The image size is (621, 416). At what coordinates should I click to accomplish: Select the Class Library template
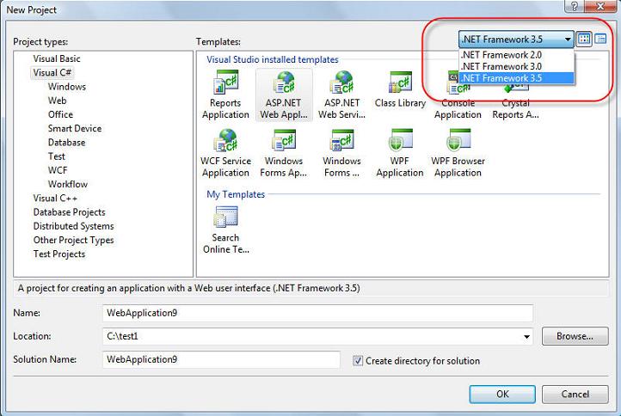tap(400, 90)
